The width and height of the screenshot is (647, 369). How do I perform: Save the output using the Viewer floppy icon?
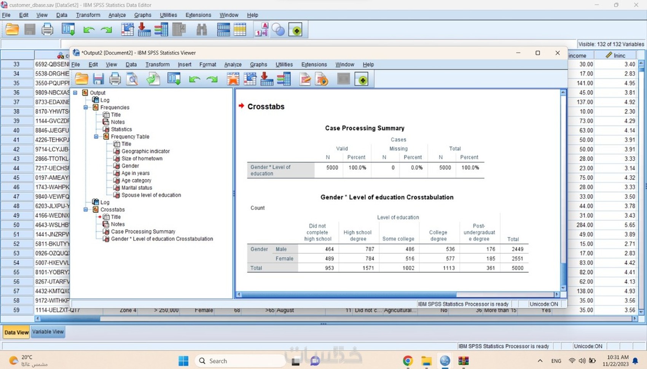98,79
